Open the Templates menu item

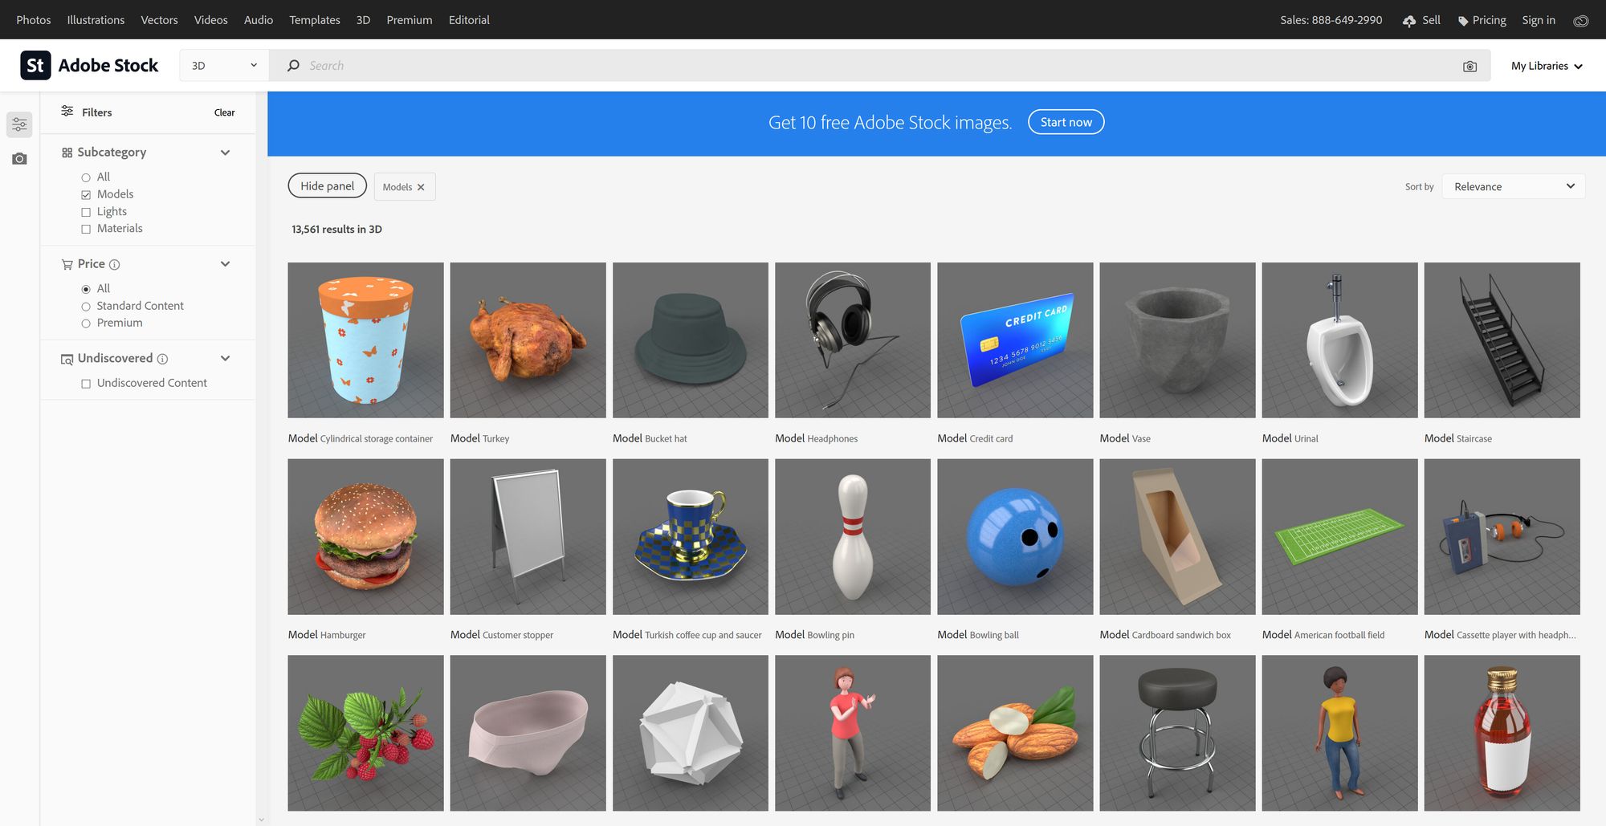[314, 20]
